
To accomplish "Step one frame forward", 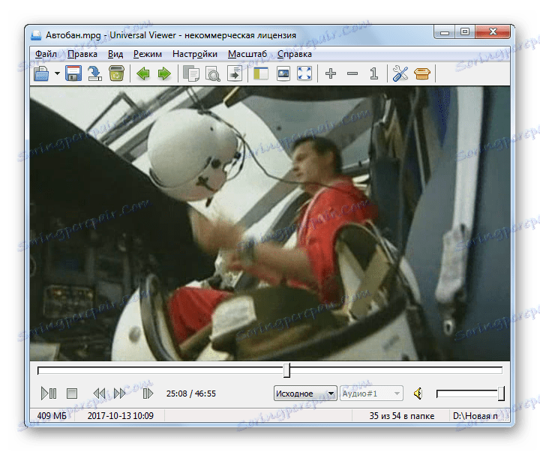I will point(148,393).
